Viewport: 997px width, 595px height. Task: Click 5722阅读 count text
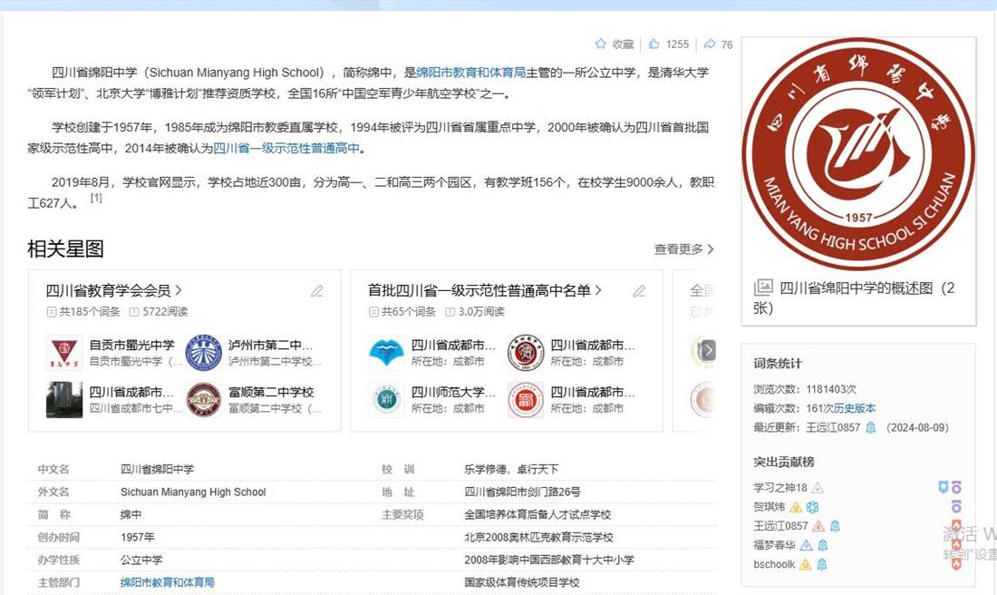[x=165, y=312]
